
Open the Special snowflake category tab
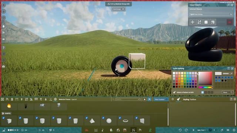(55, 99)
